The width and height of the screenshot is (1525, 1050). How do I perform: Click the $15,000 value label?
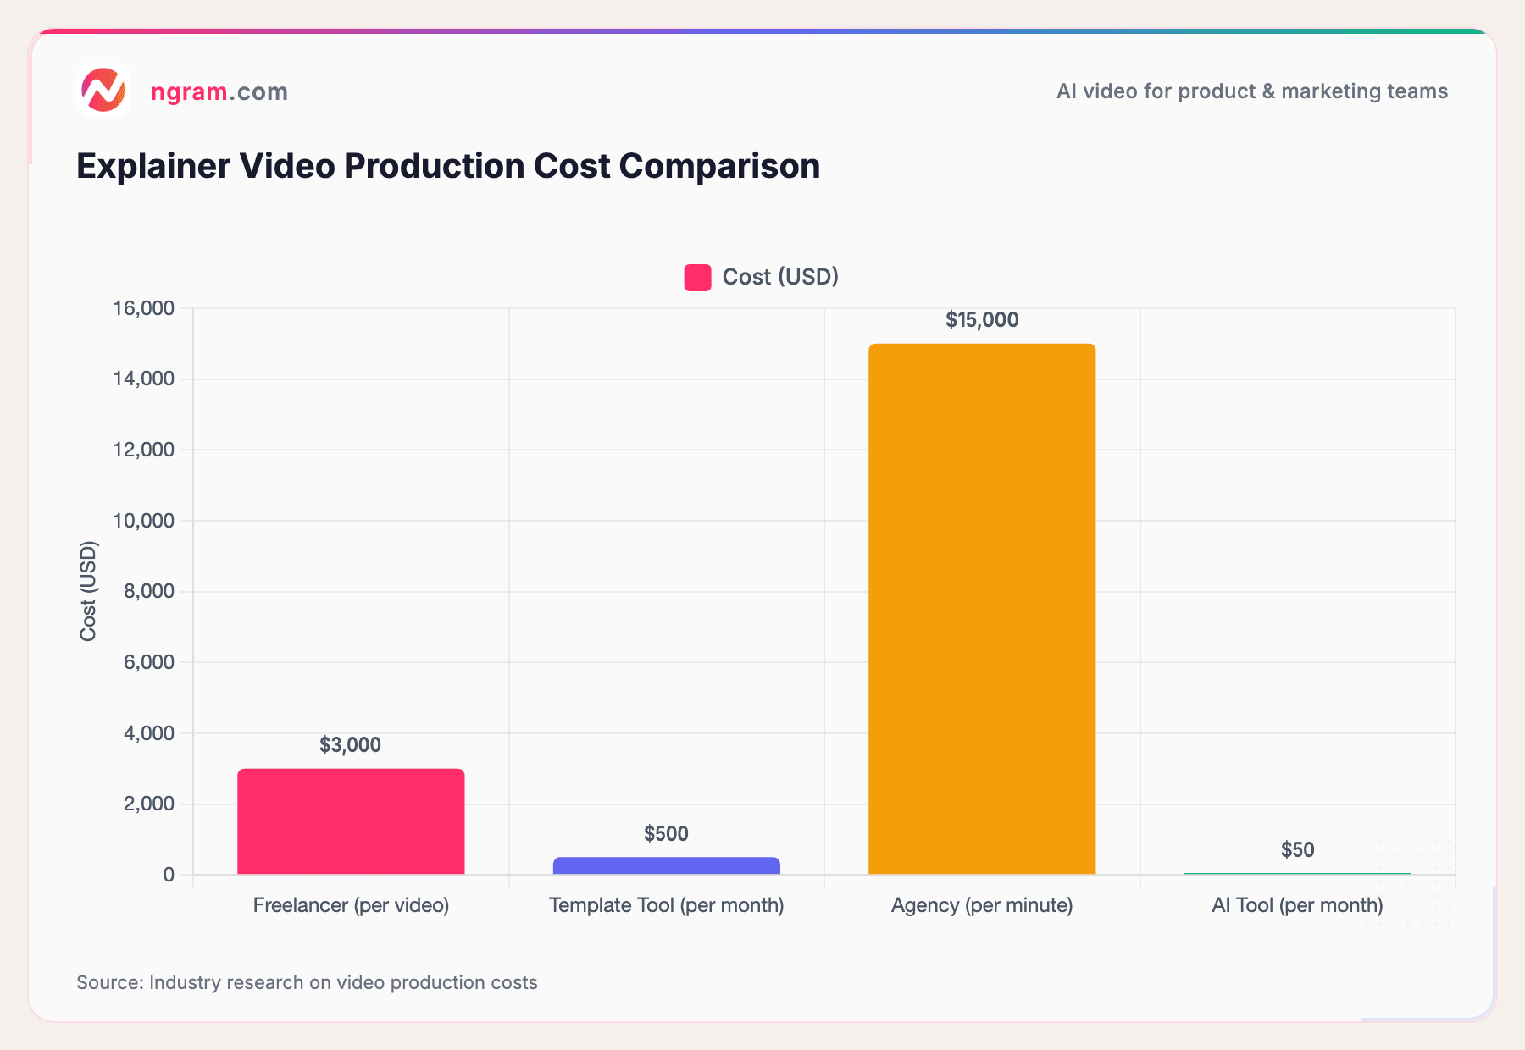[x=981, y=320]
